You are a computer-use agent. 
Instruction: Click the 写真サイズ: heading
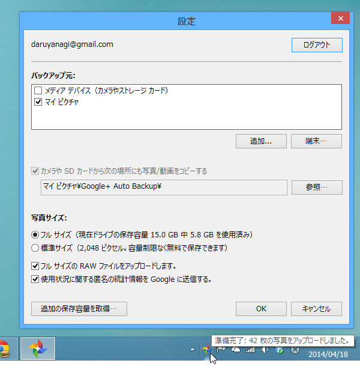coord(49,218)
